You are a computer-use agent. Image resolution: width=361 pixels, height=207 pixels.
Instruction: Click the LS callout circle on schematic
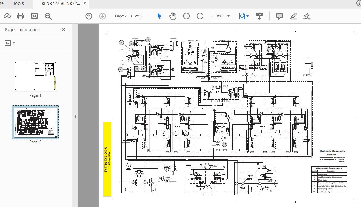point(224,144)
